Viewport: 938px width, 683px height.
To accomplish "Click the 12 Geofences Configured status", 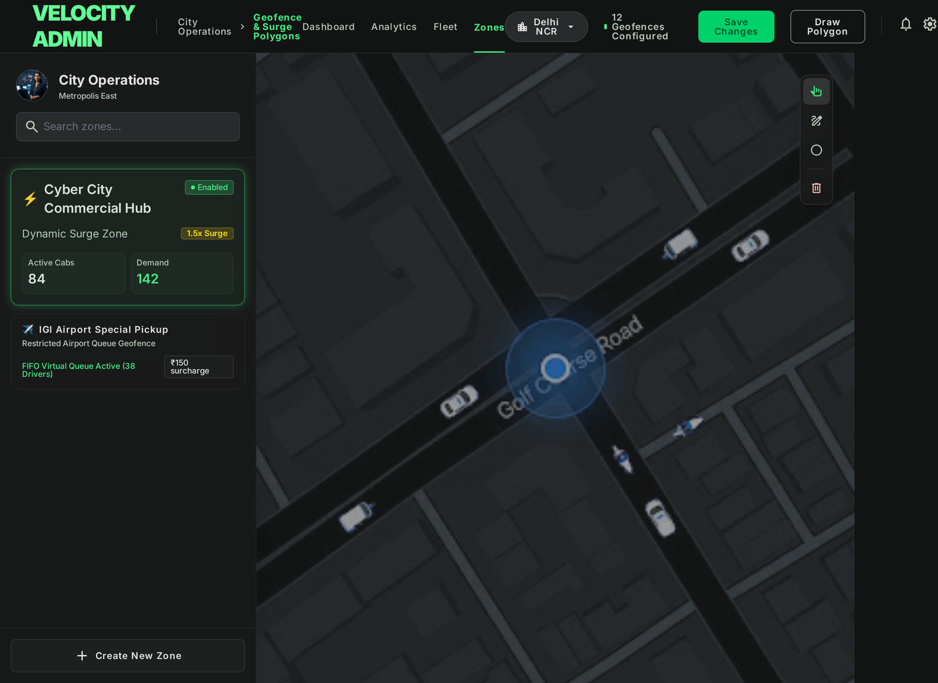I will coord(636,27).
